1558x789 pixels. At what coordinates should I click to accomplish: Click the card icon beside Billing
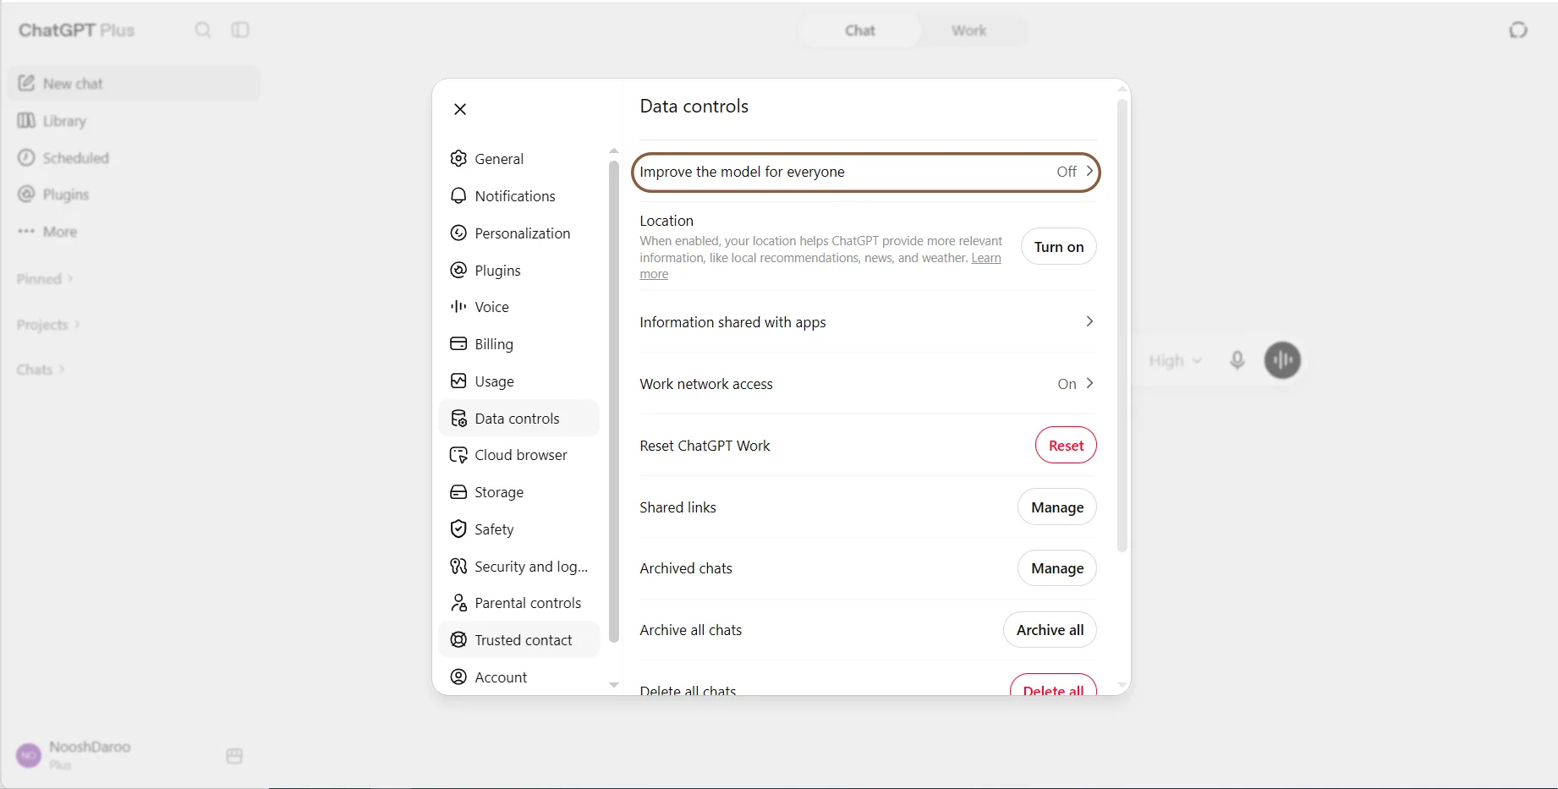point(458,343)
